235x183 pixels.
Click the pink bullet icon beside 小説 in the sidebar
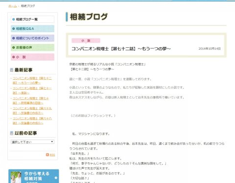point(14,57)
